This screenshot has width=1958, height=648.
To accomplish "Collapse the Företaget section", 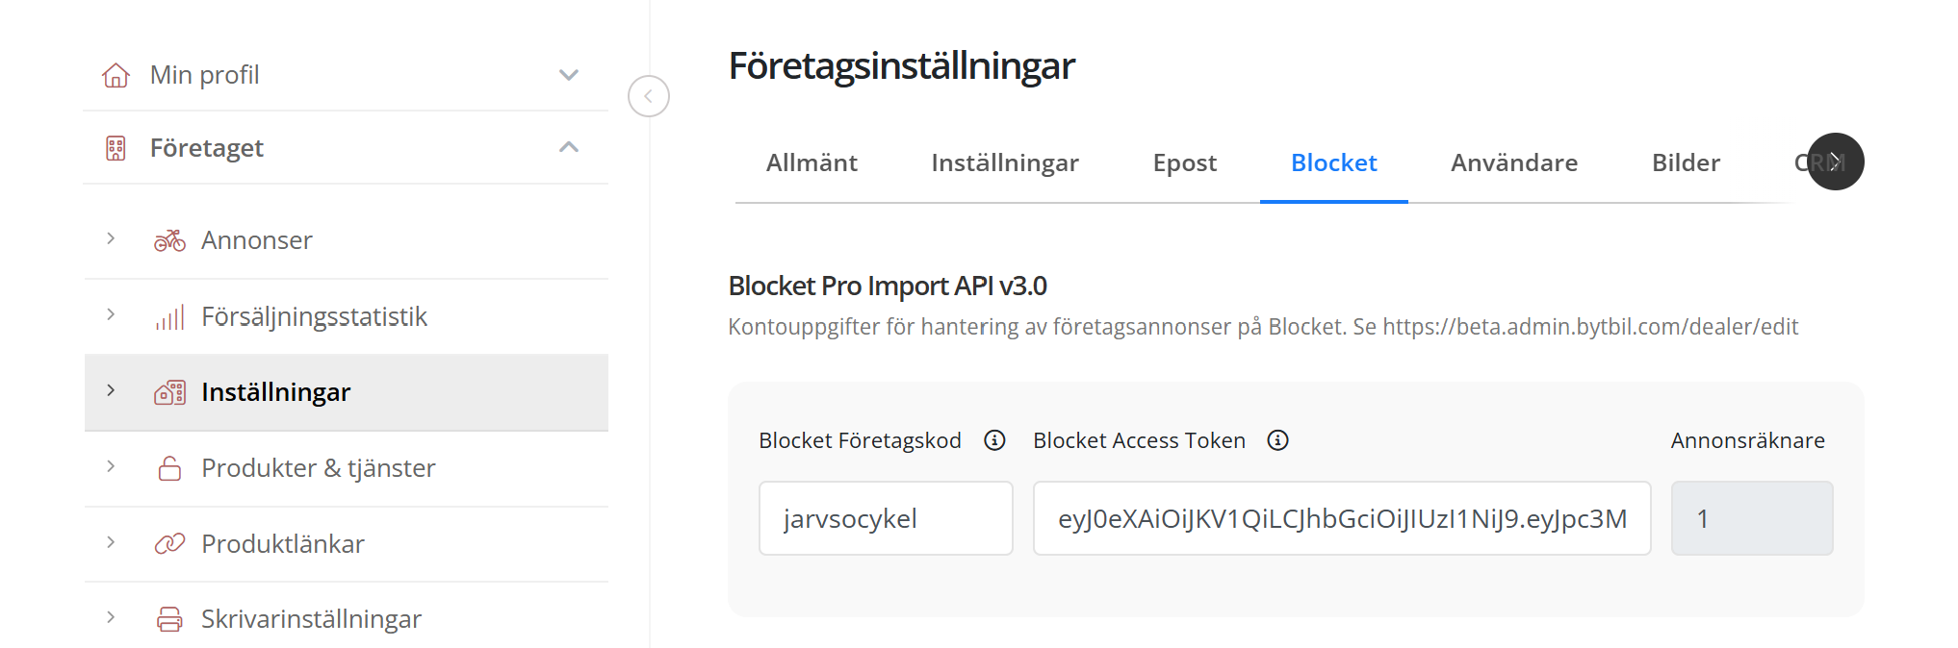I will [x=569, y=147].
